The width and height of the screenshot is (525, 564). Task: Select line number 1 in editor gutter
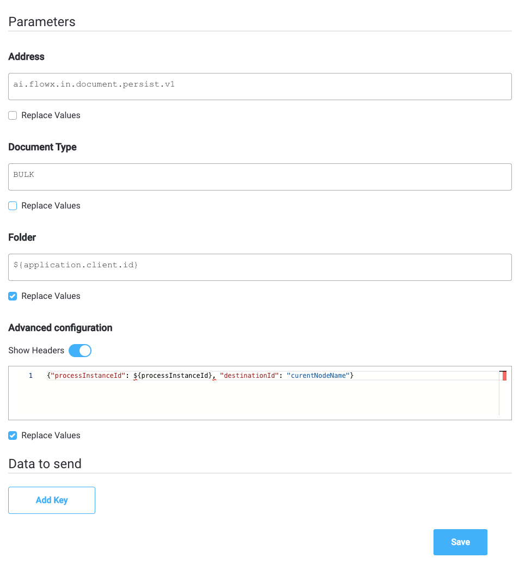click(x=30, y=376)
